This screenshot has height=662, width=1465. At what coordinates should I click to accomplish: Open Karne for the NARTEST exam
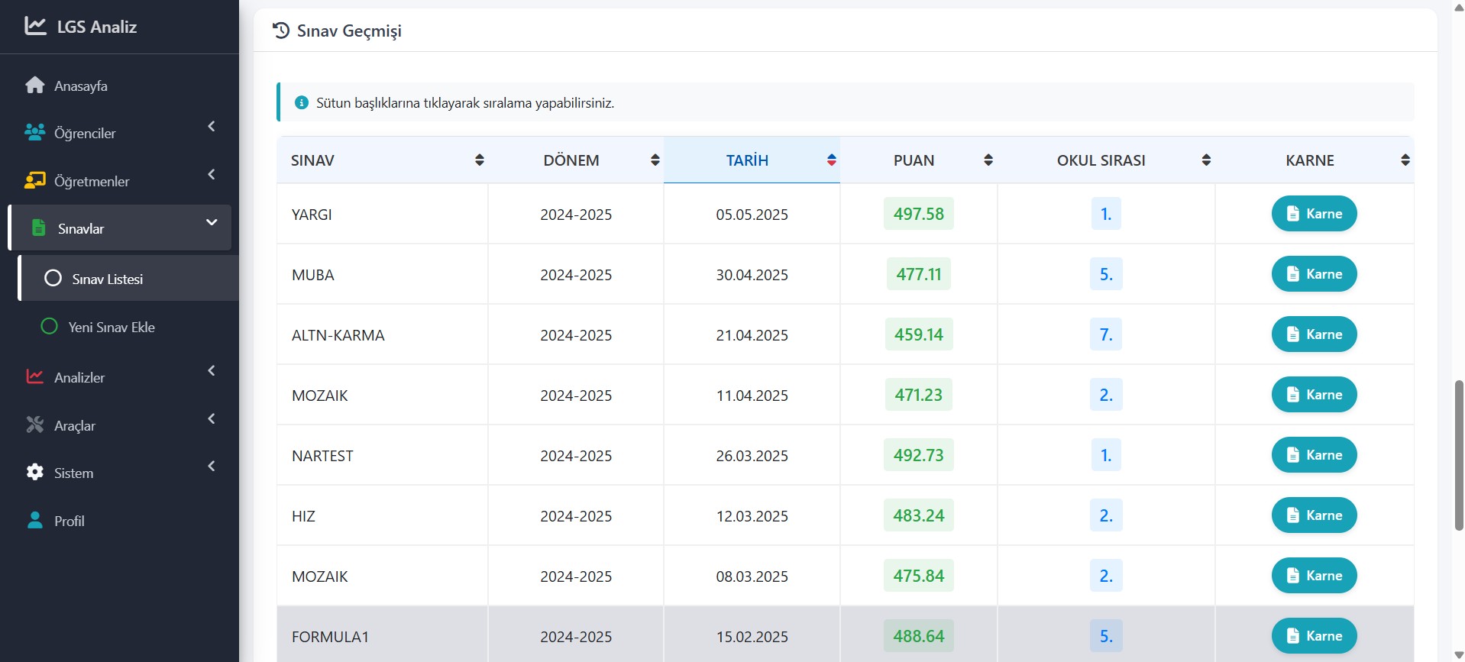[1314, 455]
